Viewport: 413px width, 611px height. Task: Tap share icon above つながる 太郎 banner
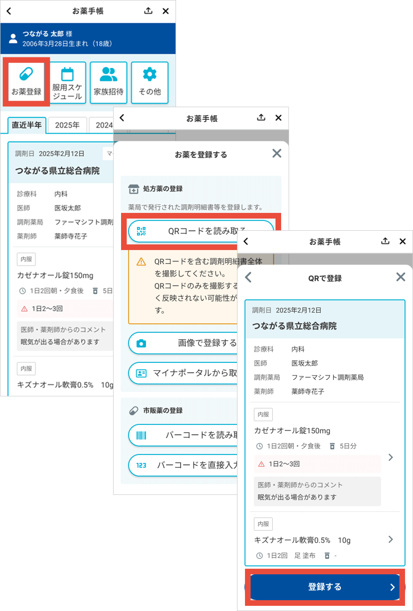pos(148,11)
